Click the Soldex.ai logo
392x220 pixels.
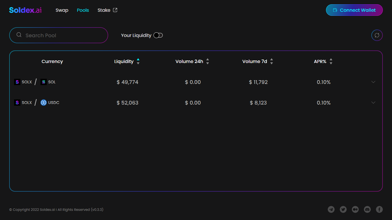25,10
